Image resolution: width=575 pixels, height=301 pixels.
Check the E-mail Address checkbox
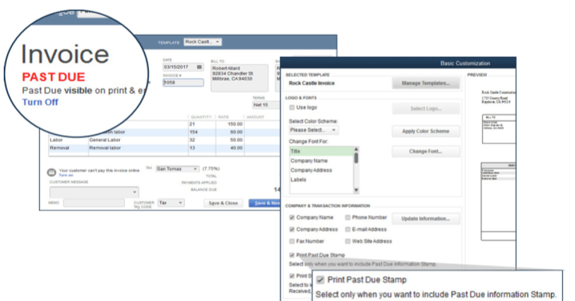pyautogui.click(x=348, y=229)
